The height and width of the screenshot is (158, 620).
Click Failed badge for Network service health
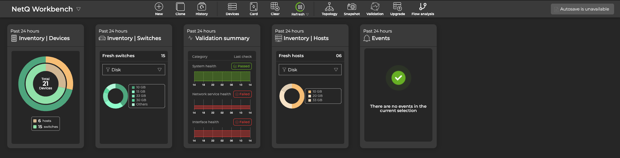(243, 94)
